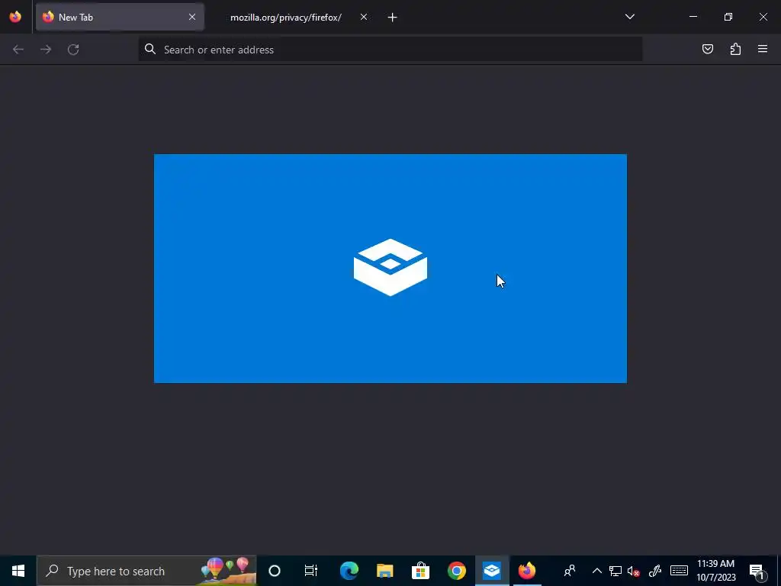
Task: Click the Type here to search box
Action: [x=146, y=571]
